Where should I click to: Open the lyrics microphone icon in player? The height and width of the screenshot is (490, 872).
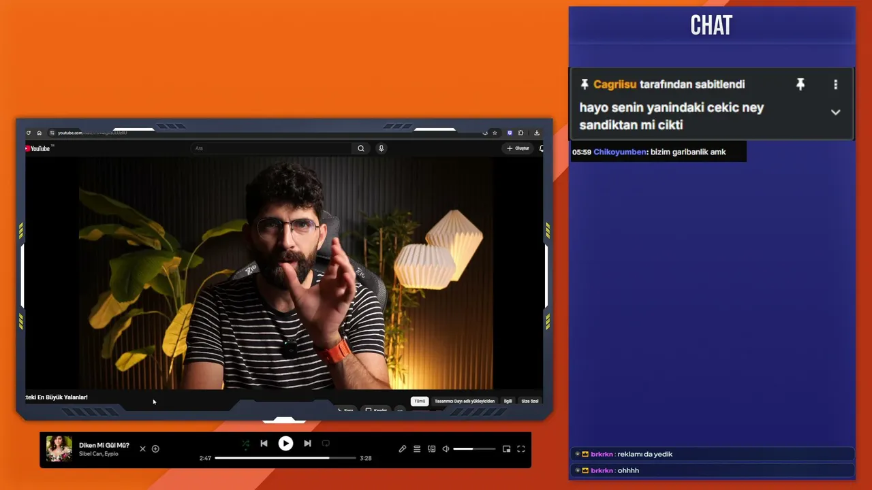pos(403,449)
